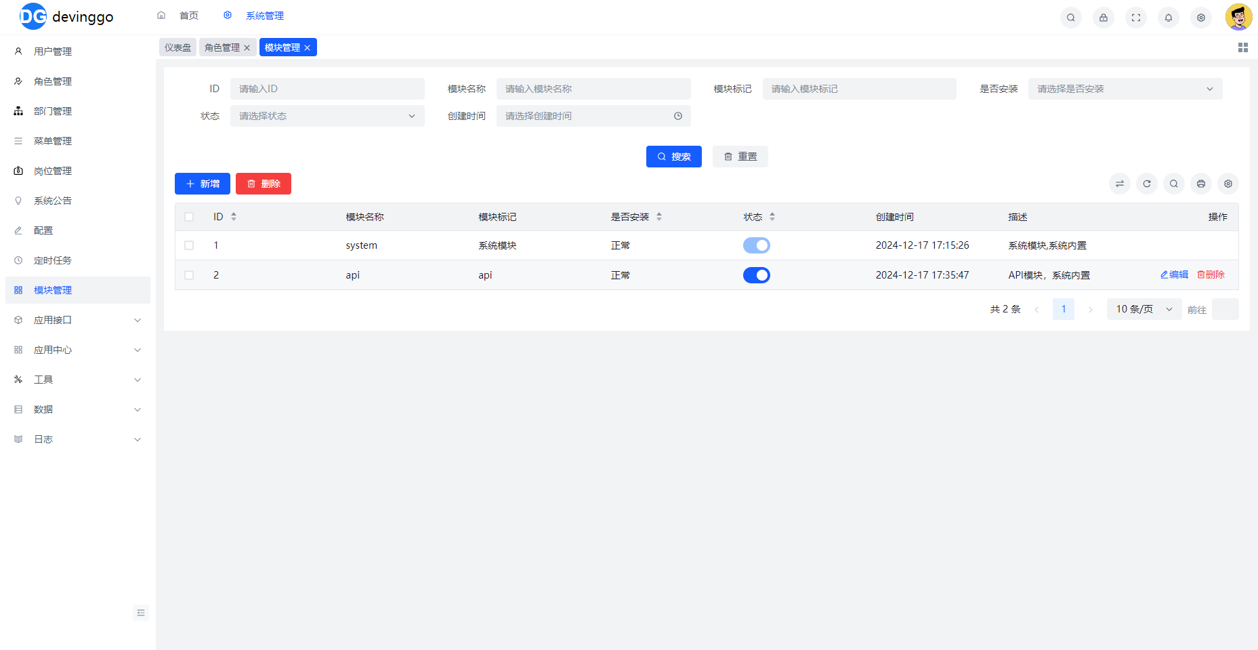Click the lock screen icon
Screen dimensions: 1258x650
coord(1104,18)
